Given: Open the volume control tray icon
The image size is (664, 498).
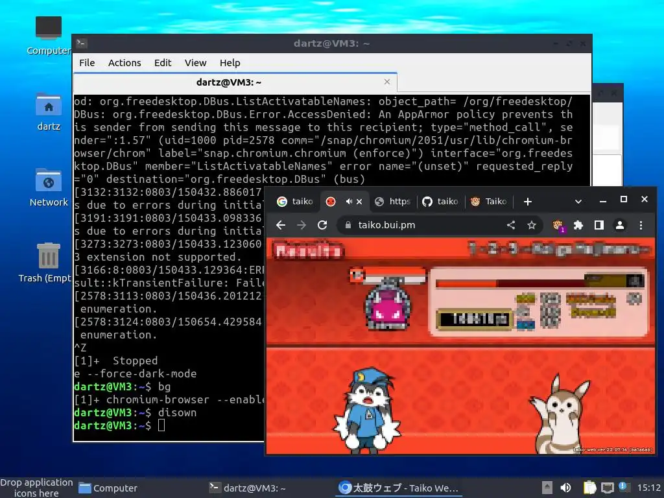Looking at the screenshot, I should click(565, 488).
